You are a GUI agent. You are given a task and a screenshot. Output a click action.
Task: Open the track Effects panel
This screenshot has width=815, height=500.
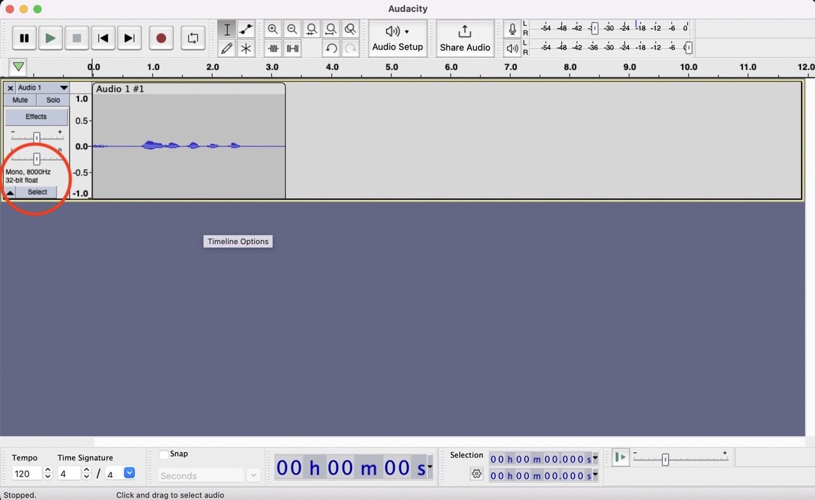[36, 117]
